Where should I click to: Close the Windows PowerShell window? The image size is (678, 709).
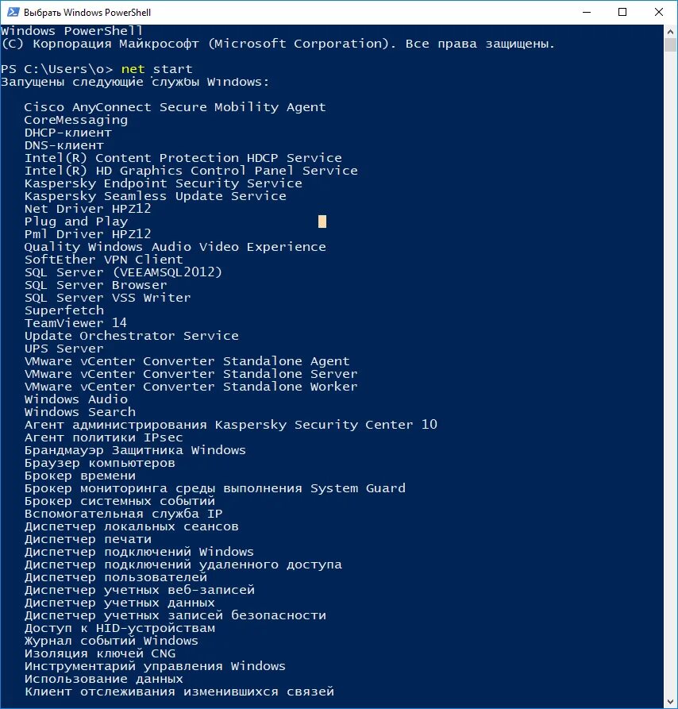[x=659, y=12]
